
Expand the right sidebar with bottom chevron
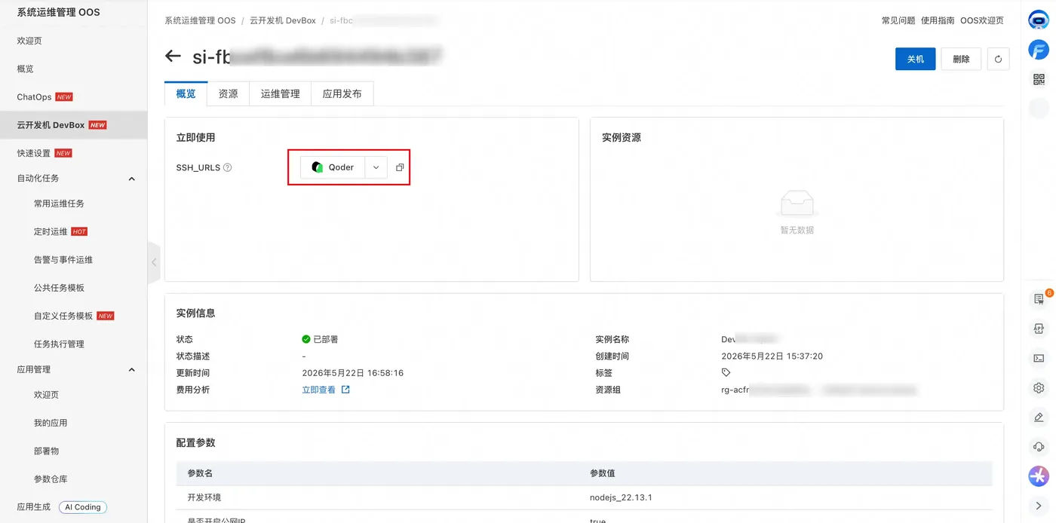(x=1039, y=506)
